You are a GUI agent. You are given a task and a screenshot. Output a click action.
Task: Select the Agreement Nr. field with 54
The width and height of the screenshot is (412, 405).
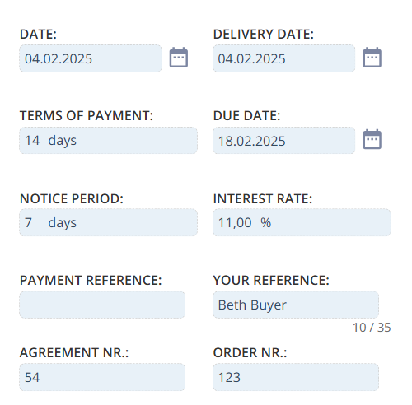tap(102, 377)
